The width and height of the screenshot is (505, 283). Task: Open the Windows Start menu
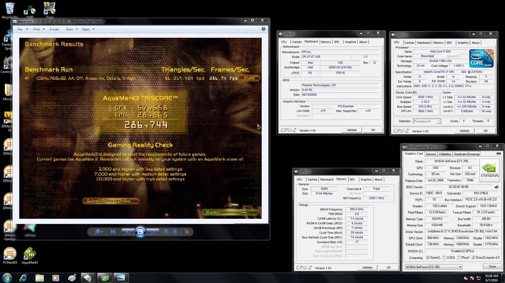click(x=7, y=278)
